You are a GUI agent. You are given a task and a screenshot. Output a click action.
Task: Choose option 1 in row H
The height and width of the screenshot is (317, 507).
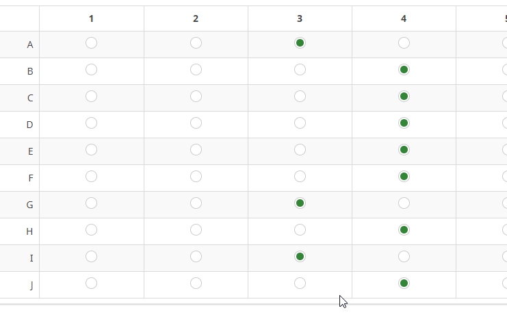coord(91,230)
